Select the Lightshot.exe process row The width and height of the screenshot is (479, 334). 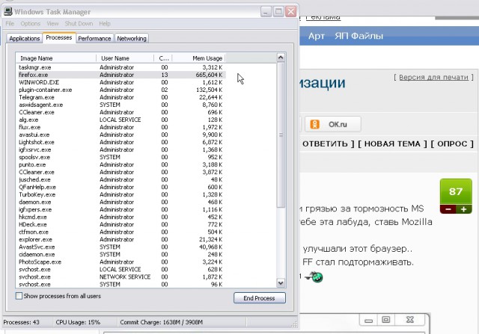pos(121,142)
